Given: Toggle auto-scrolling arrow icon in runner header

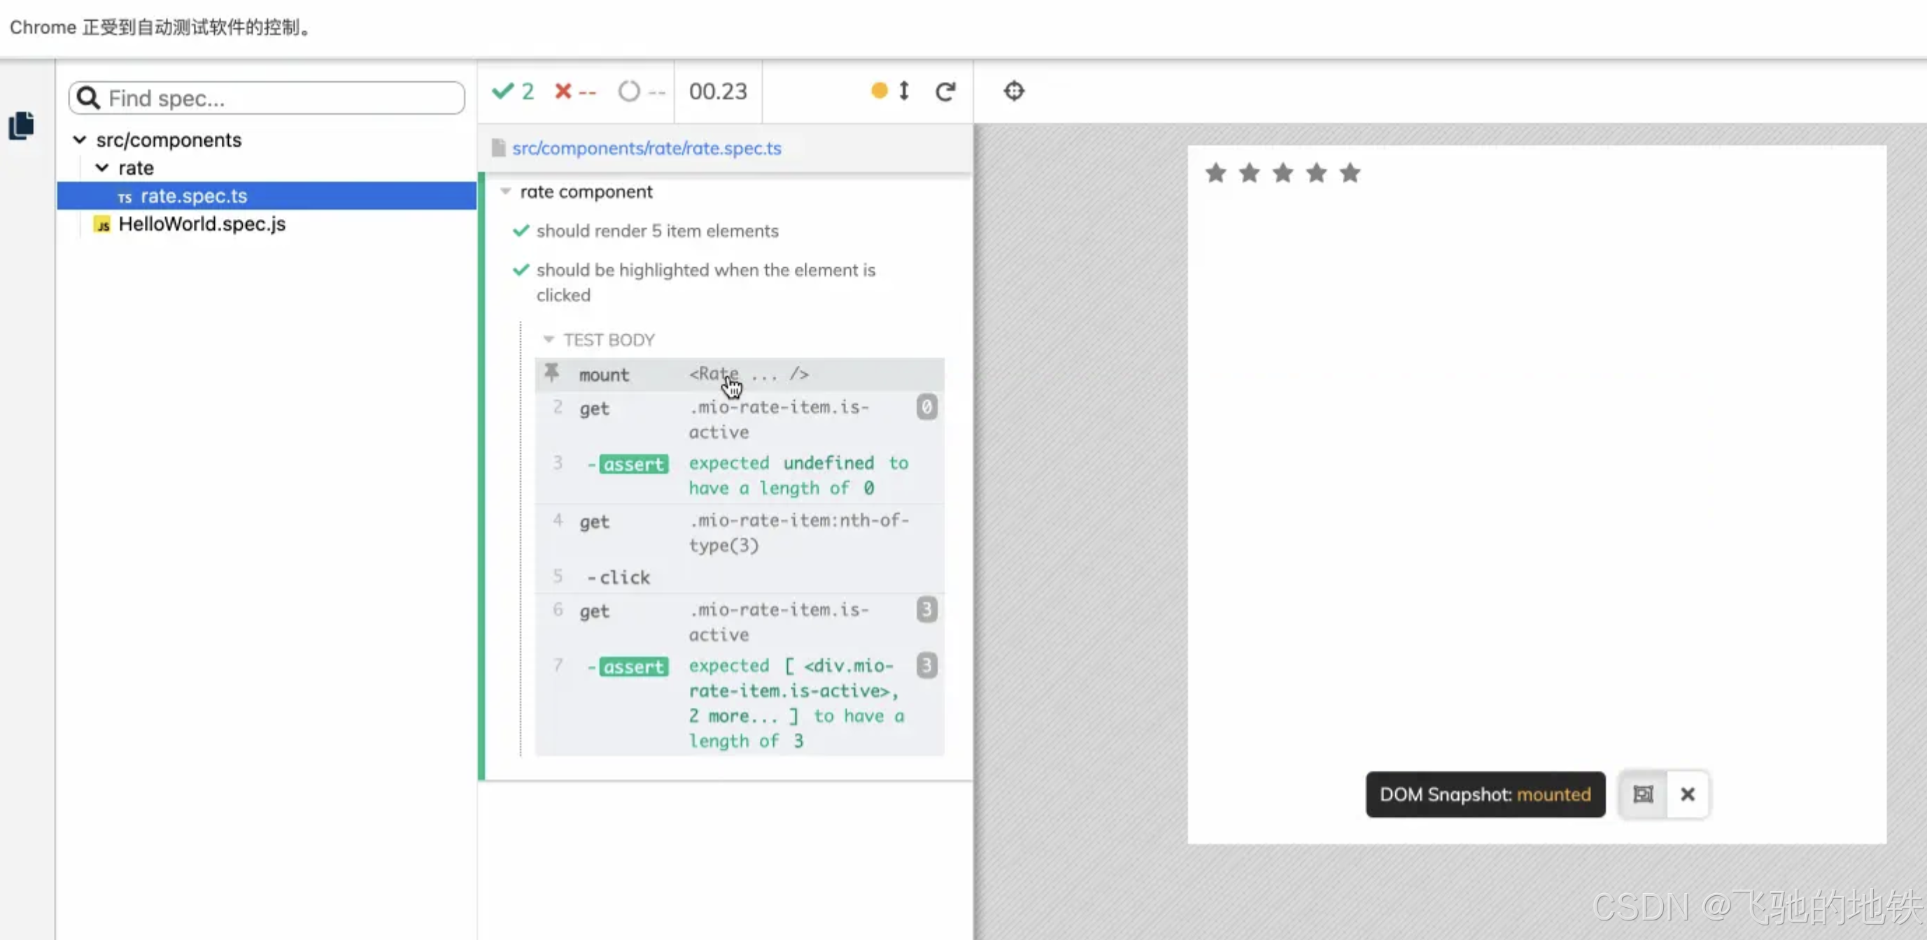Looking at the screenshot, I should point(903,91).
